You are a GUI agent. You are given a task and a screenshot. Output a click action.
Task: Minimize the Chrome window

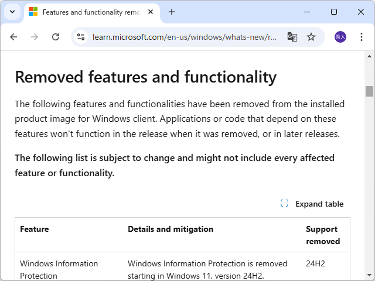click(307, 12)
